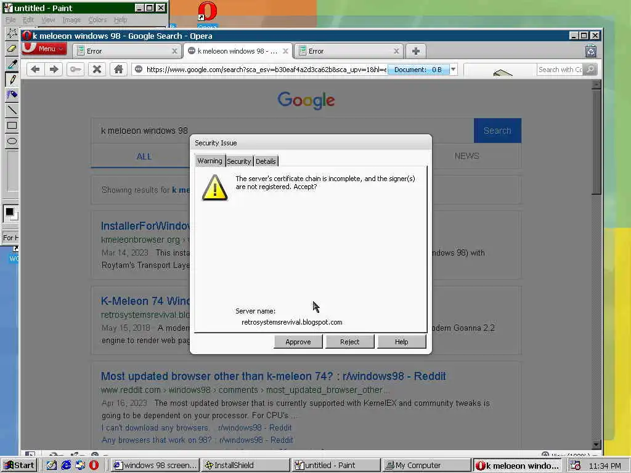
Task: Switch to InstallShield taskbar button
Action: 245,466
